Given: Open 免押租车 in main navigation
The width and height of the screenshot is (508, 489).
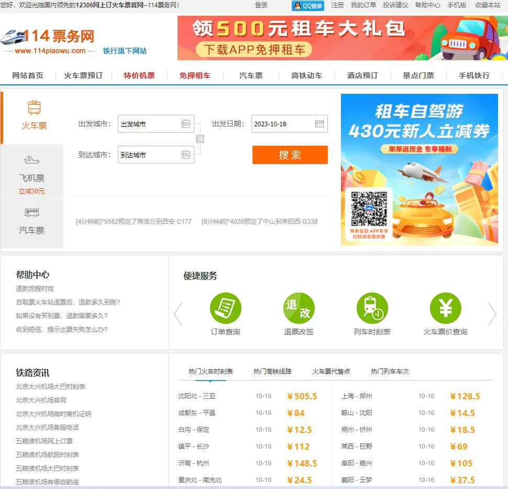Looking at the screenshot, I should [195, 75].
